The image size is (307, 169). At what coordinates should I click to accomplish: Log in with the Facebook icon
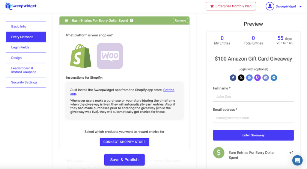[x=233, y=78]
